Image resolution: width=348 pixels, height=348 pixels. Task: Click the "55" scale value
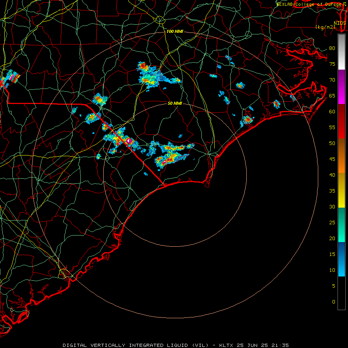coord(332,127)
